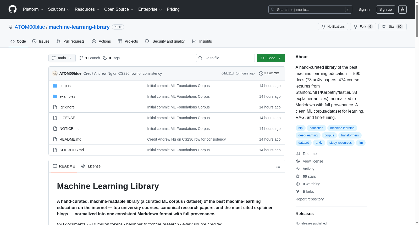Click the Activity pulse icon
Image resolution: width=419 pixels, height=225 pixels.
pos(298,169)
